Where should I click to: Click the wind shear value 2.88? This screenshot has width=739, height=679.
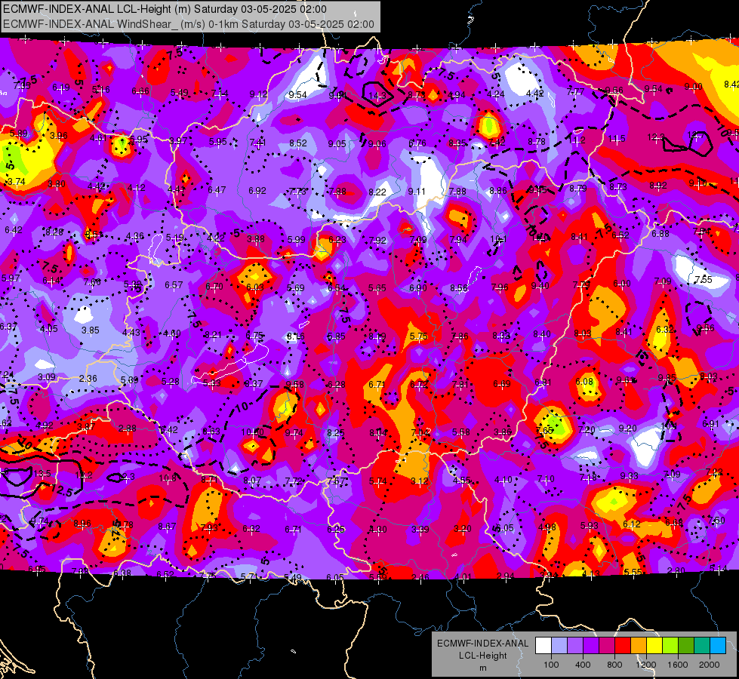(128, 429)
